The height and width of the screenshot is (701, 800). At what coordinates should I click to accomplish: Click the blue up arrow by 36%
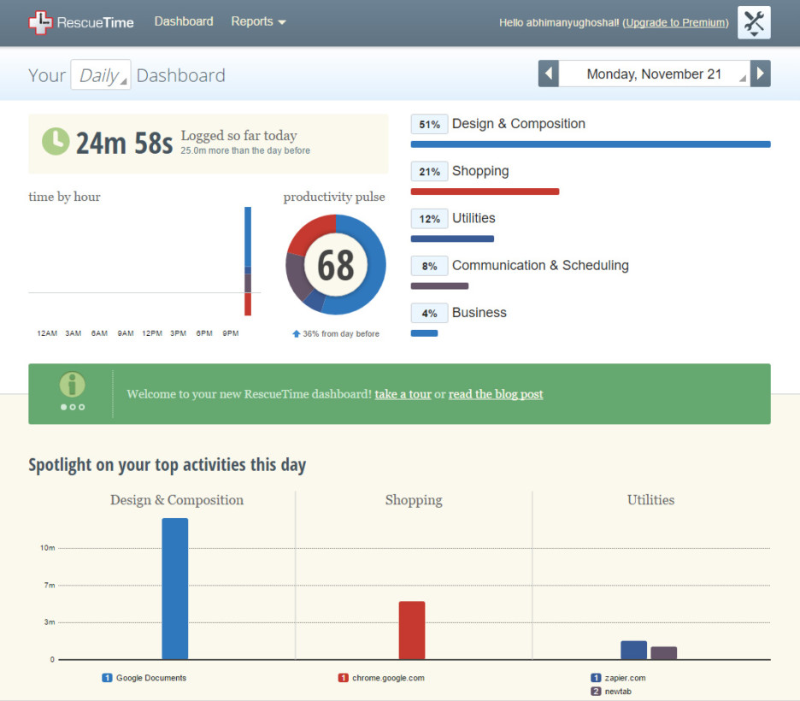[296, 333]
